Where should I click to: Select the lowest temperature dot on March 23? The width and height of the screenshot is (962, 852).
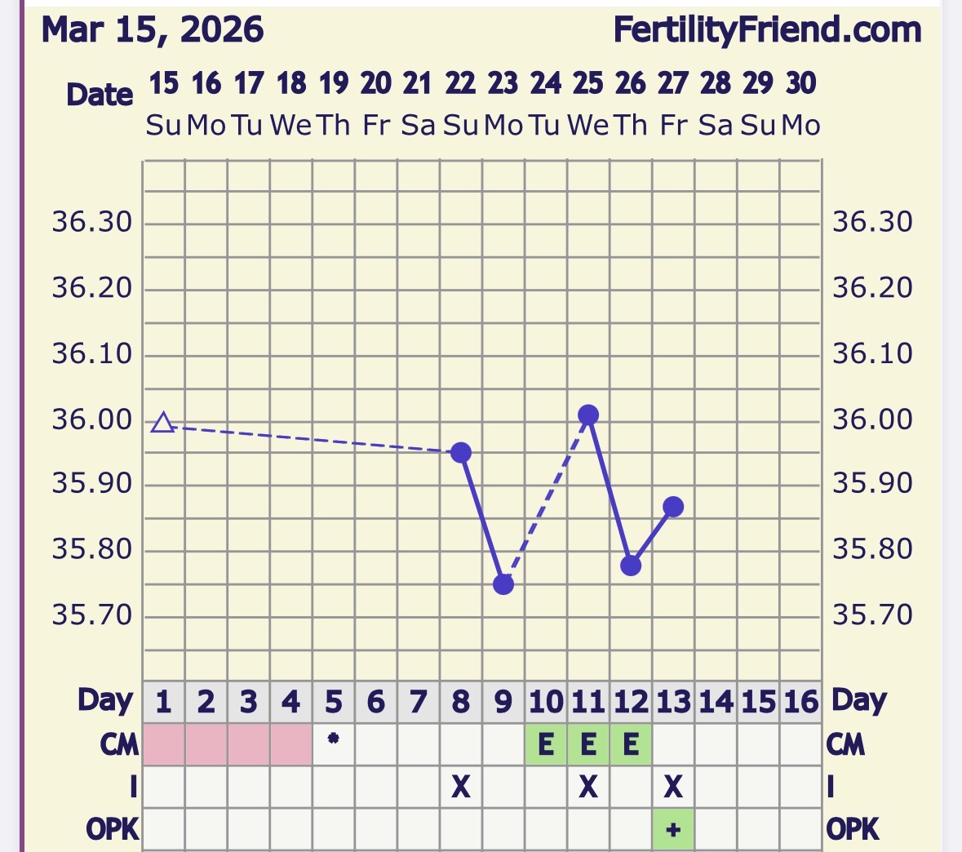coord(503,584)
